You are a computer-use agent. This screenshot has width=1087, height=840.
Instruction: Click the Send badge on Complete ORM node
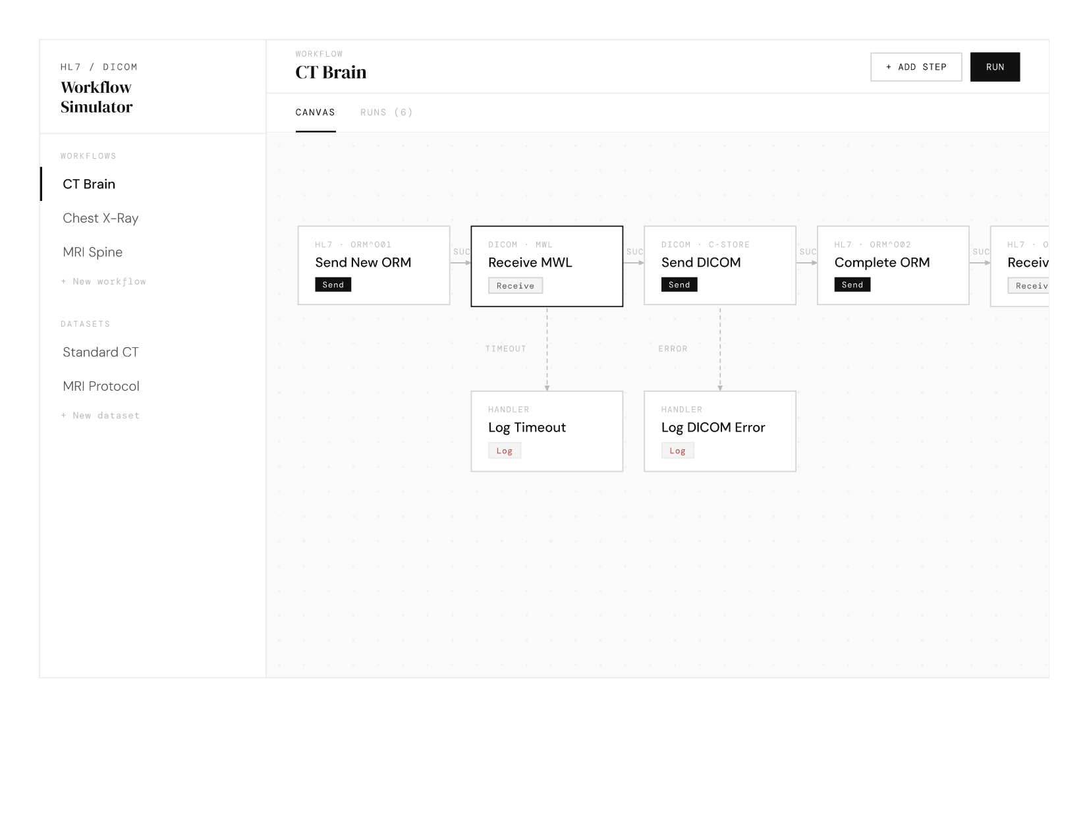(852, 285)
